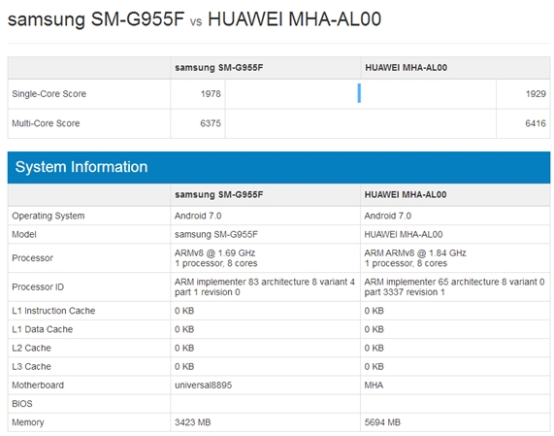The image size is (554, 436).
Task: Click the Single-Core Score row label
Action: click(x=49, y=94)
